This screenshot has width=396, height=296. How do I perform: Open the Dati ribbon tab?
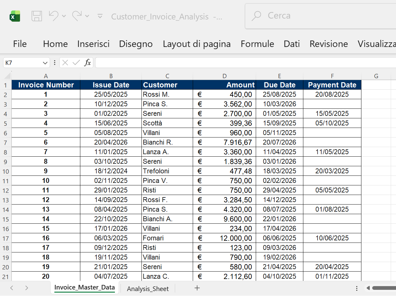pyautogui.click(x=292, y=44)
